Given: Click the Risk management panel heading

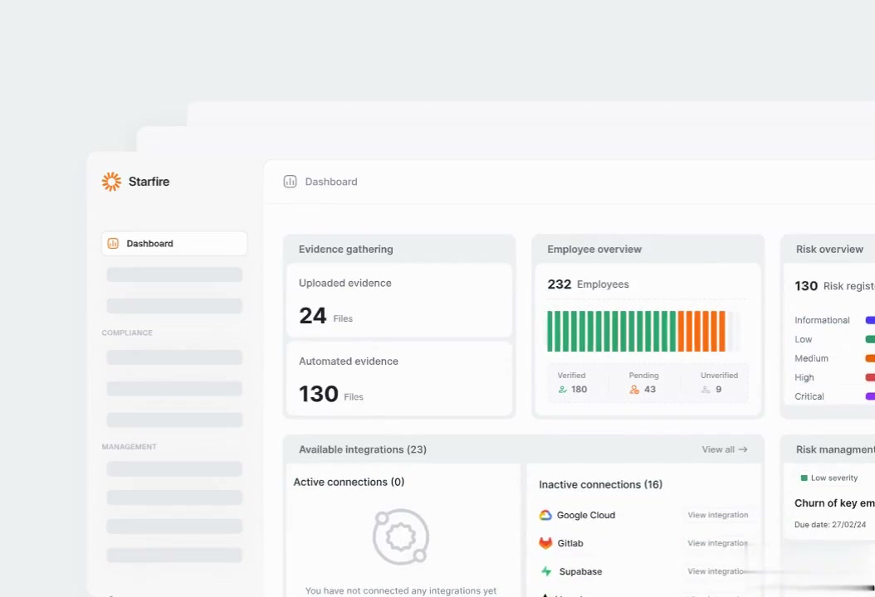Looking at the screenshot, I should [835, 449].
